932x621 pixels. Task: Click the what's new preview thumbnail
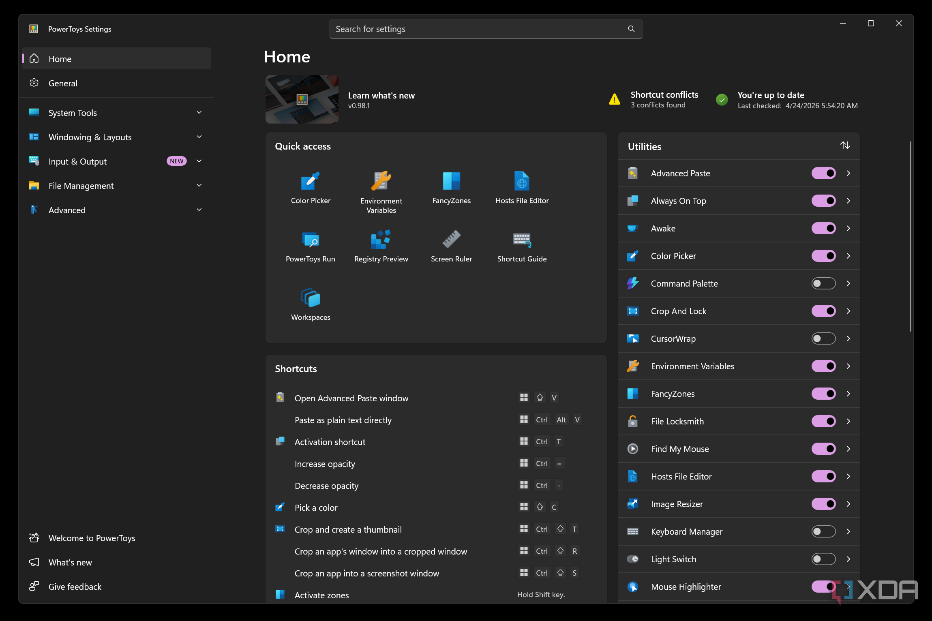302,99
